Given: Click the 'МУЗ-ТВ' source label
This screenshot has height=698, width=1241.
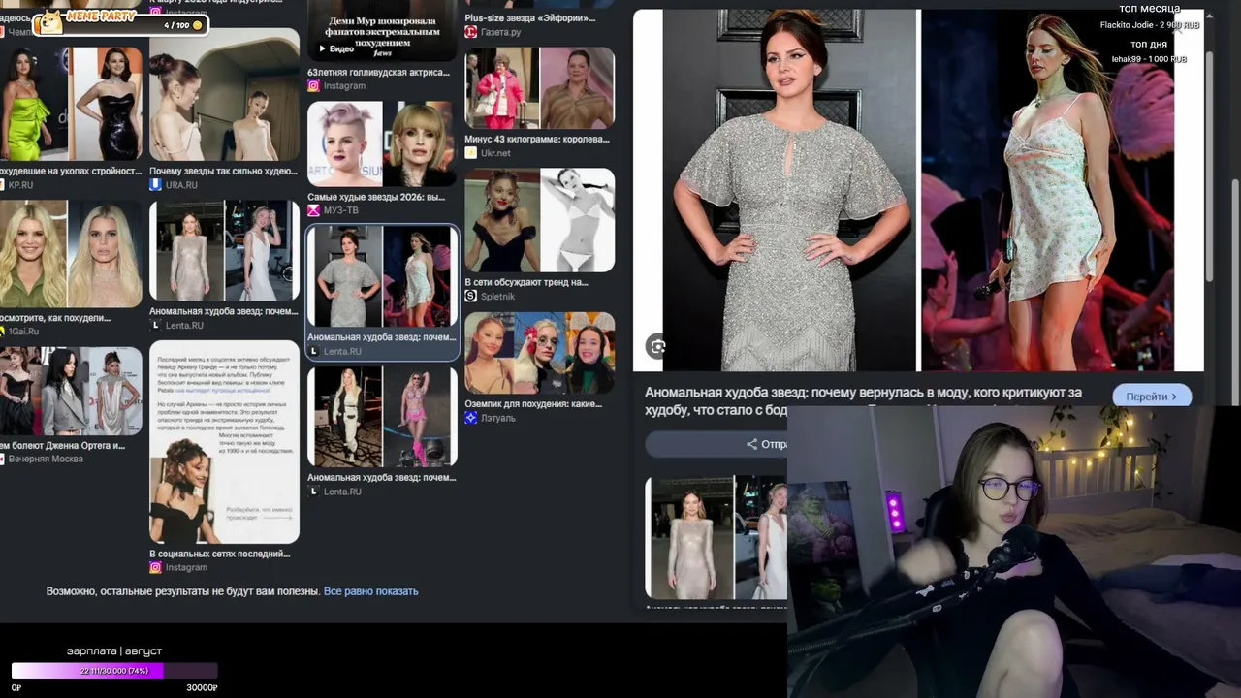Looking at the screenshot, I should pos(341,210).
